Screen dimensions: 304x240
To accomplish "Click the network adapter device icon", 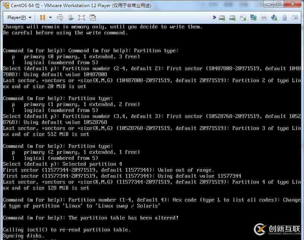I will (253, 18).
